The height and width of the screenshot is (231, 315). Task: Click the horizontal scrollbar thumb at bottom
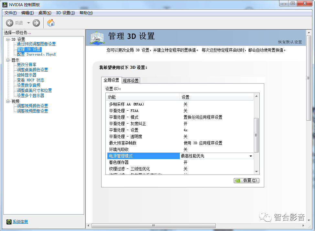pyautogui.click(x=154, y=226)
